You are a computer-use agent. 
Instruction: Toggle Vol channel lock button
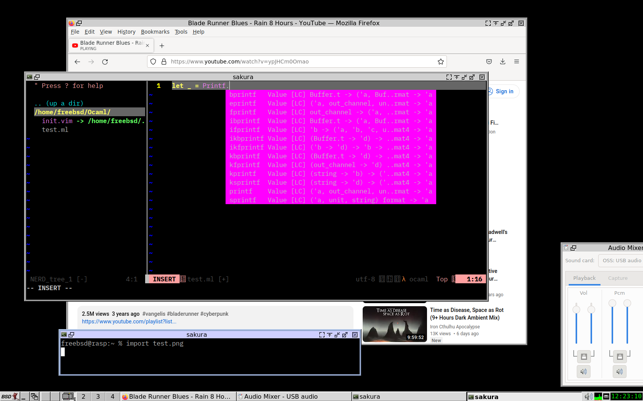pos(584,357)
